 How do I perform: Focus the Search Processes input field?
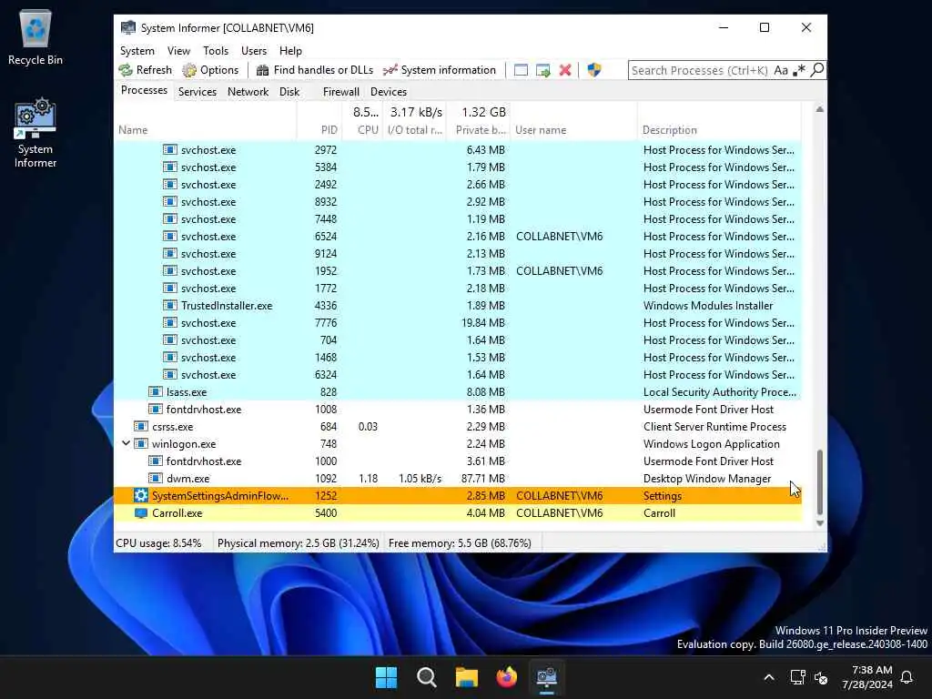click(x=700, y=70)
